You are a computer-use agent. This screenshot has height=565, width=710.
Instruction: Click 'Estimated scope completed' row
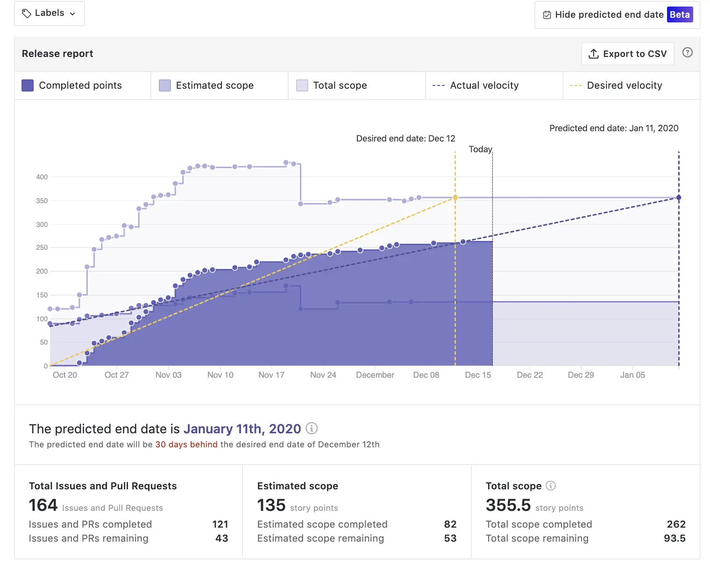(357, 524)
